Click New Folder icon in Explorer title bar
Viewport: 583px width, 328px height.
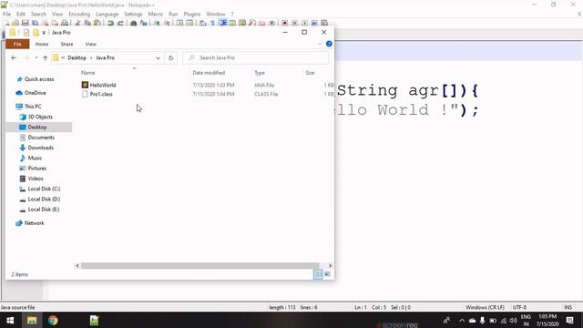click(36, 33)
